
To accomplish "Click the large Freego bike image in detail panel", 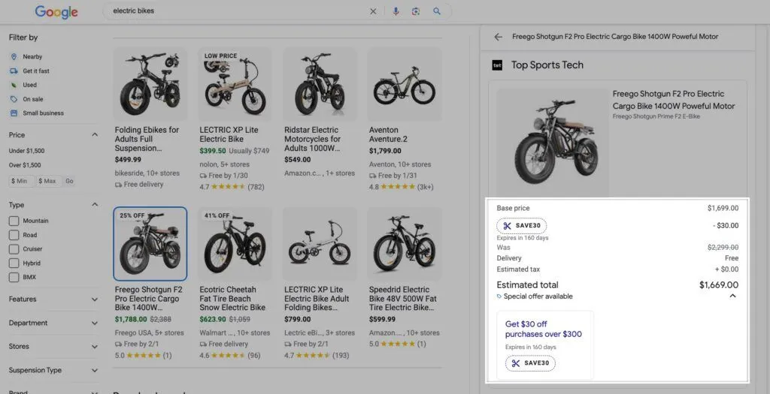I will click(553, 142).
